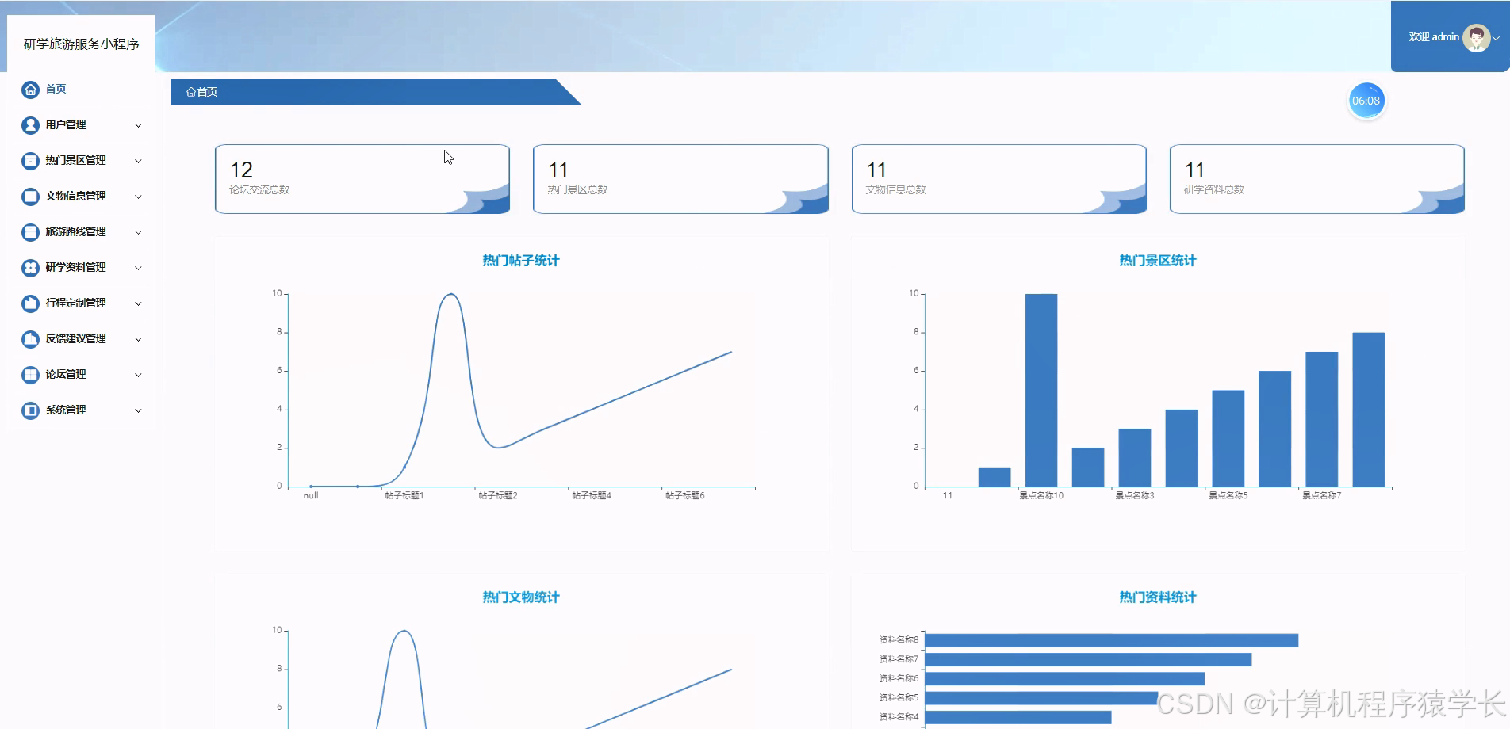This screenshot has height=729, width=1510.
Task: Click the 研学旅游服务小程序 app title
Action: point(82,44)
